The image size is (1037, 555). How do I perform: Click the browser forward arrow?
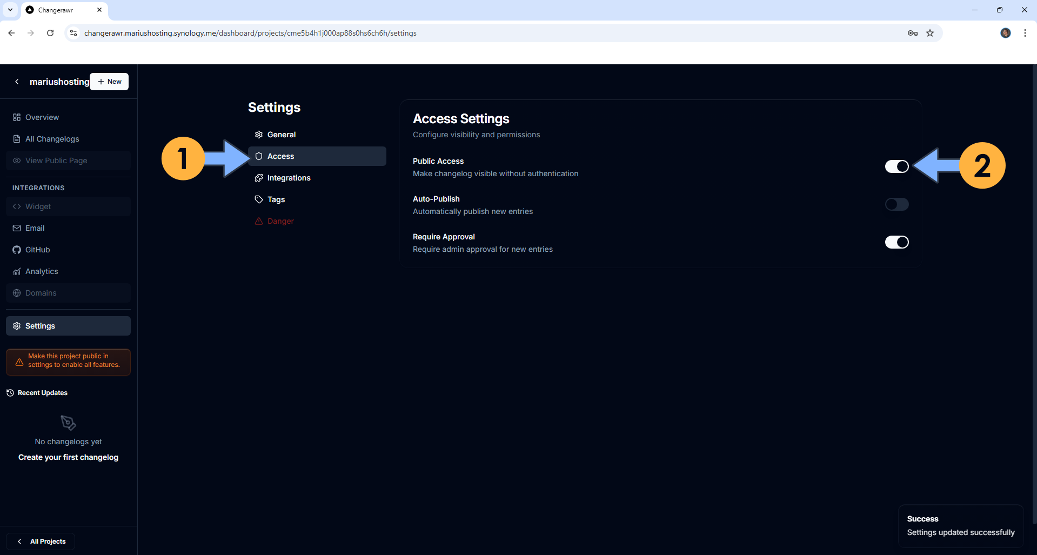[31, 33]
